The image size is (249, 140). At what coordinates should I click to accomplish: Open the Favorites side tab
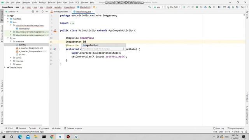coord(2,101)
